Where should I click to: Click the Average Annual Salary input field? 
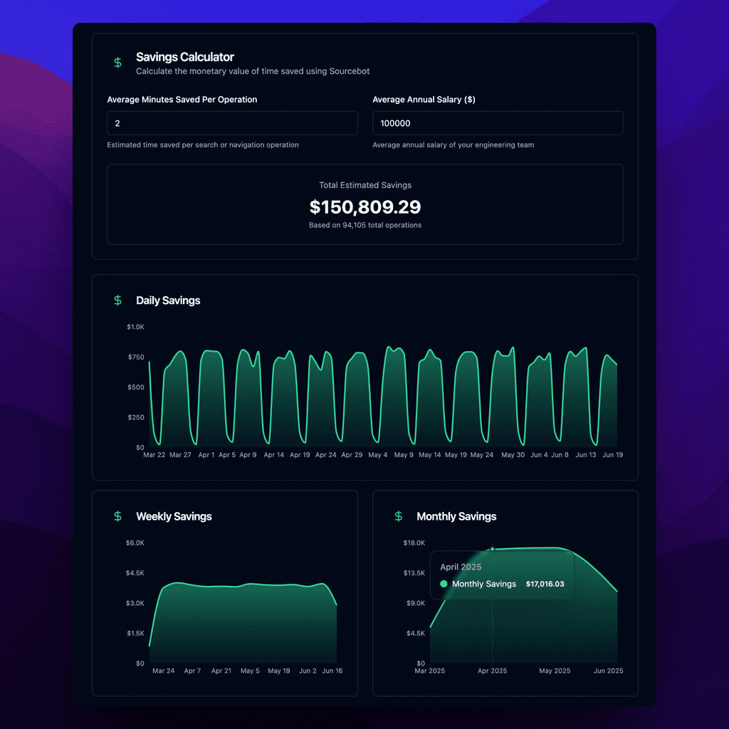(498, 122)
